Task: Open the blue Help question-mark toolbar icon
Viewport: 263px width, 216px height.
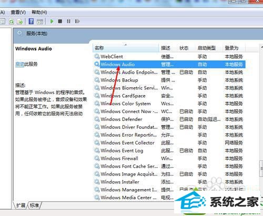Action: pyautogui.click(x=31, y=22)
